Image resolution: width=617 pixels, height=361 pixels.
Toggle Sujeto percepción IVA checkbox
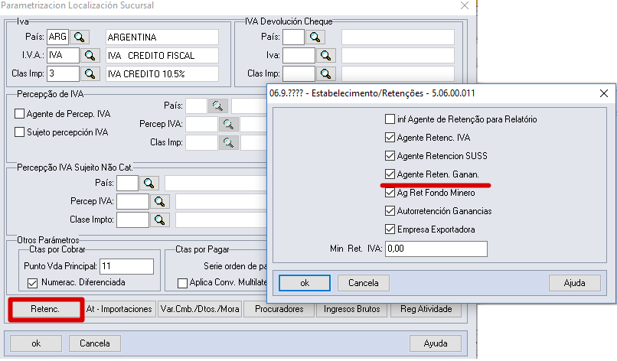pos(19,132)
